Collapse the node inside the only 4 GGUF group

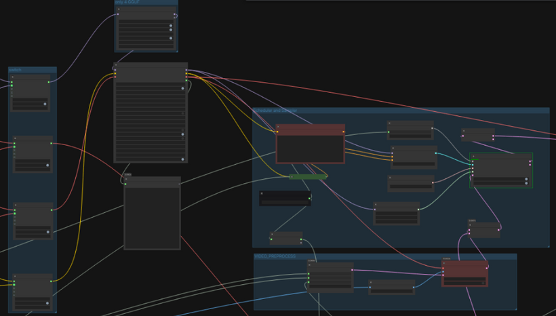(x=120, y=9)
